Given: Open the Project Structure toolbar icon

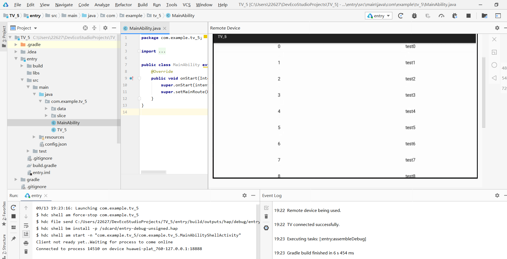Looking at the screenshot, I should click(x=485, y=16).
